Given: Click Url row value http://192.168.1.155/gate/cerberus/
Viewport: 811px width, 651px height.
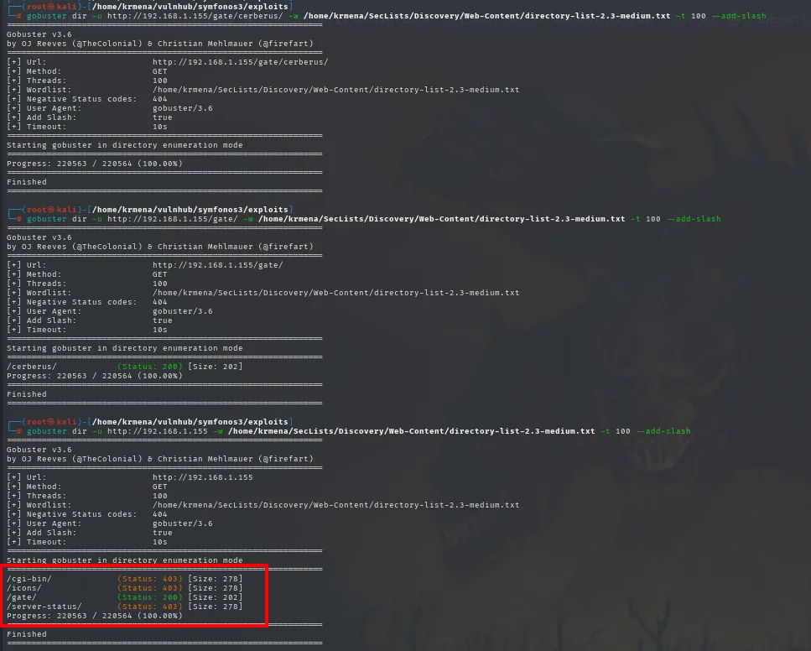Looking at the screenshot, I should tap(241, 61).
